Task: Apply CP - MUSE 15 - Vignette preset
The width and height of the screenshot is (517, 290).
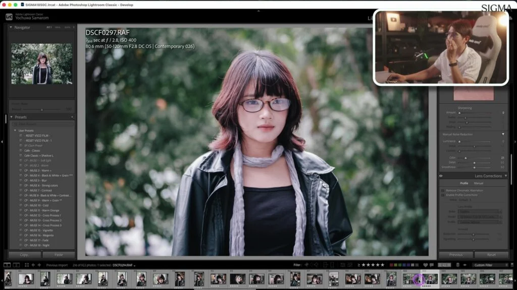Action: point(38,231)
